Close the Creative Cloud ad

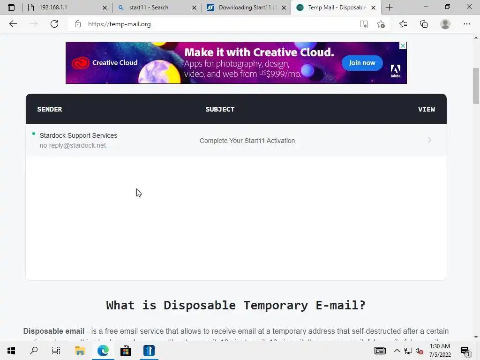pyautogui.click(x=403, y=45)
